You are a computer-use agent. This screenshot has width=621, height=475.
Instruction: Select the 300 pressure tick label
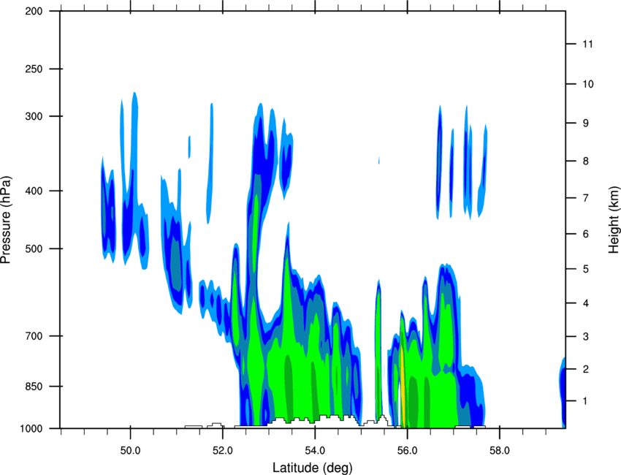pyautogui.click(x=34, y=116)
